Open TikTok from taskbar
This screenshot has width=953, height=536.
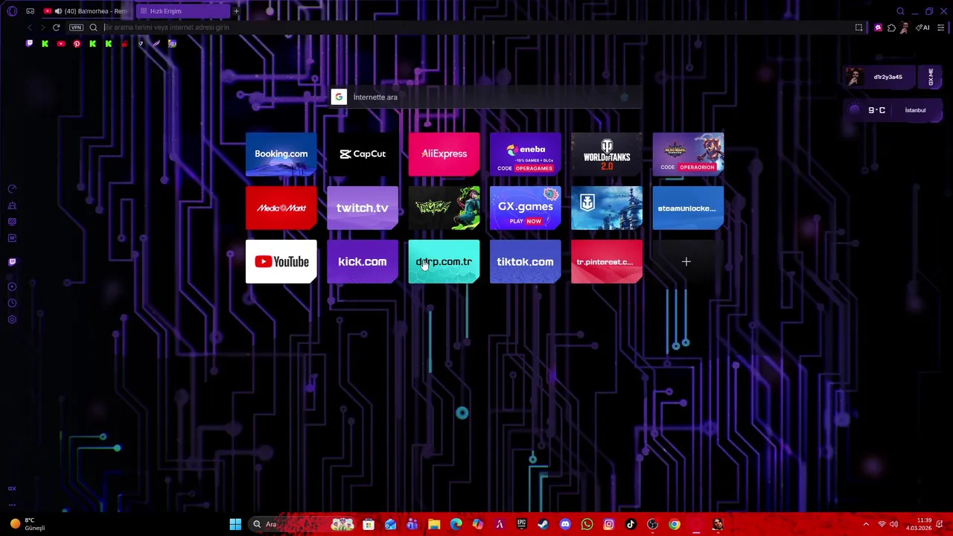coord(631,525)
